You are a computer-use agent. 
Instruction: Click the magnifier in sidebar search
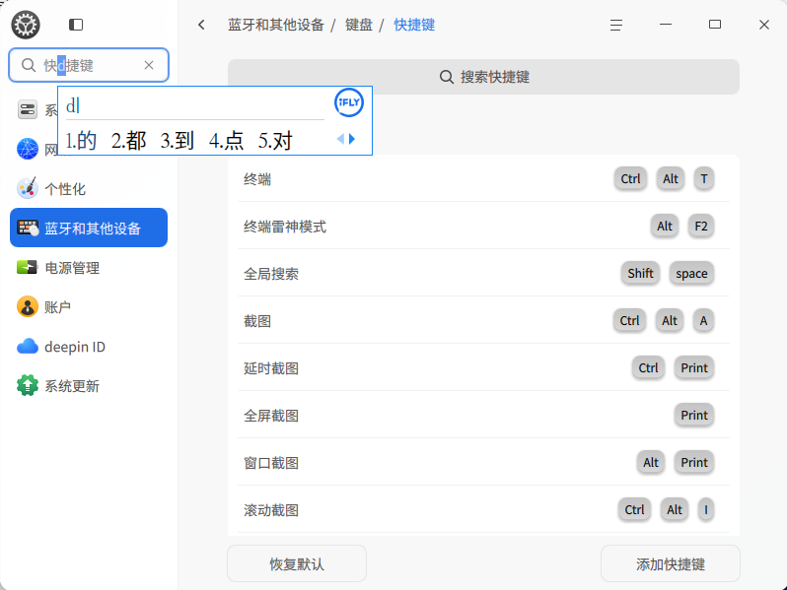29,65
